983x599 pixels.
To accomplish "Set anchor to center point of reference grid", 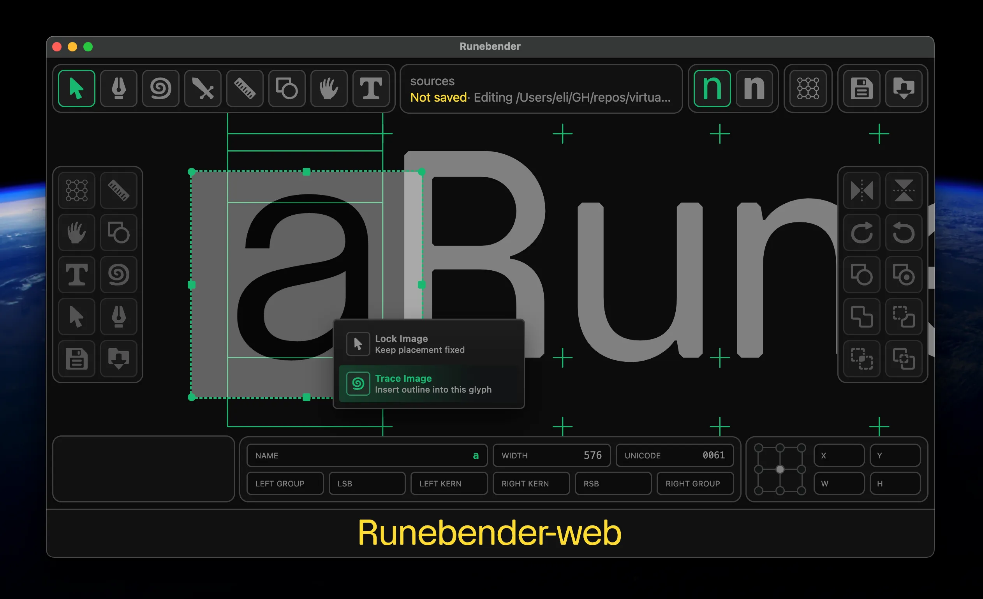I will [x=780, y=469].
